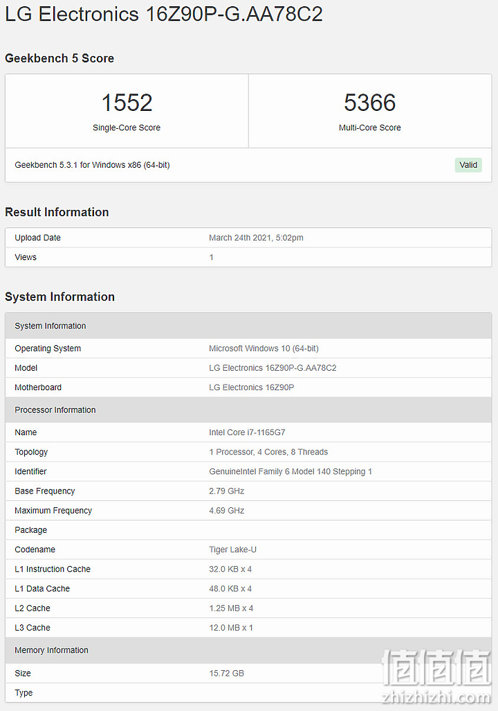The height and width of the screenshot is (711, 498).
Task: Click the 32.0 KB x 4 value
Action: pos(230,569)
